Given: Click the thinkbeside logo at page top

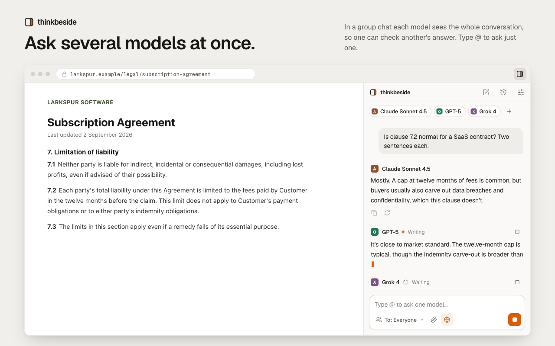Looking at the screenshot, I should (x=51, y=22).
